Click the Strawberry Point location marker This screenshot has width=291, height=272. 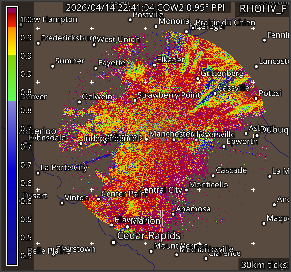(x=135, y=100)
